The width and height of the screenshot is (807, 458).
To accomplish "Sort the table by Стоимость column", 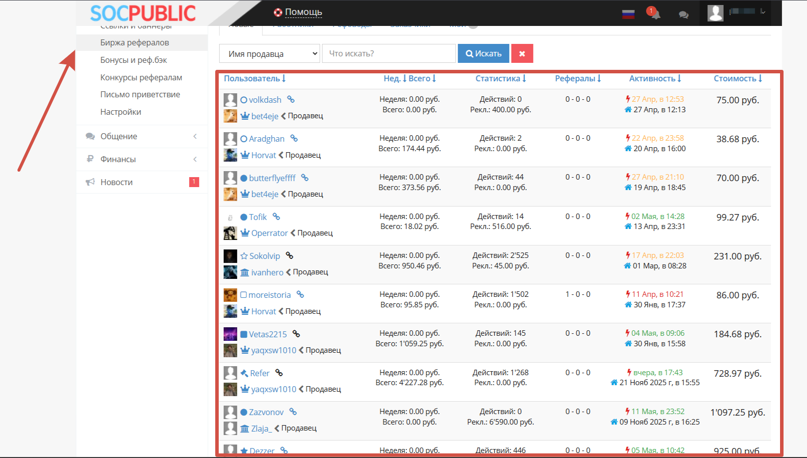I will [738, 78].
